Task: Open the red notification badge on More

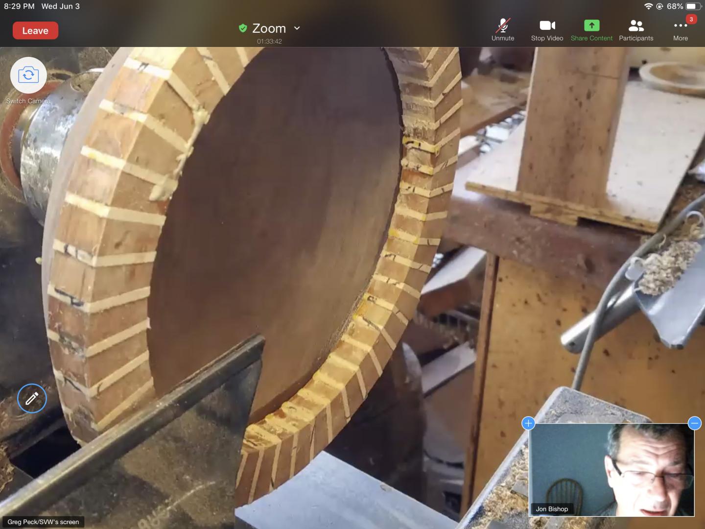Action: point(691,19)
